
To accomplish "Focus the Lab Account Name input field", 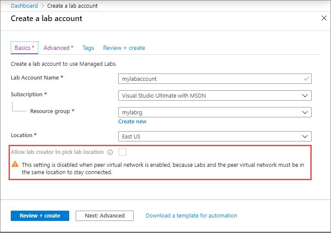I will point(215,79).
